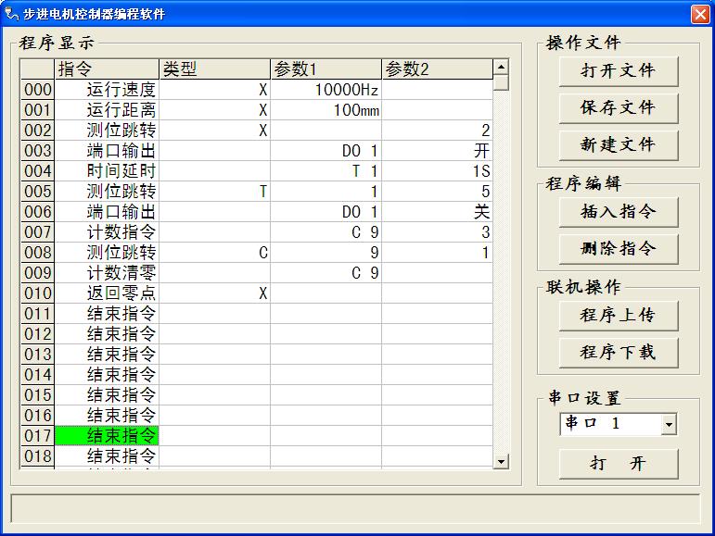This screenshot has width=715, height=536.
Task: Select 结束指令 in row 014
Action: point(107,375)
